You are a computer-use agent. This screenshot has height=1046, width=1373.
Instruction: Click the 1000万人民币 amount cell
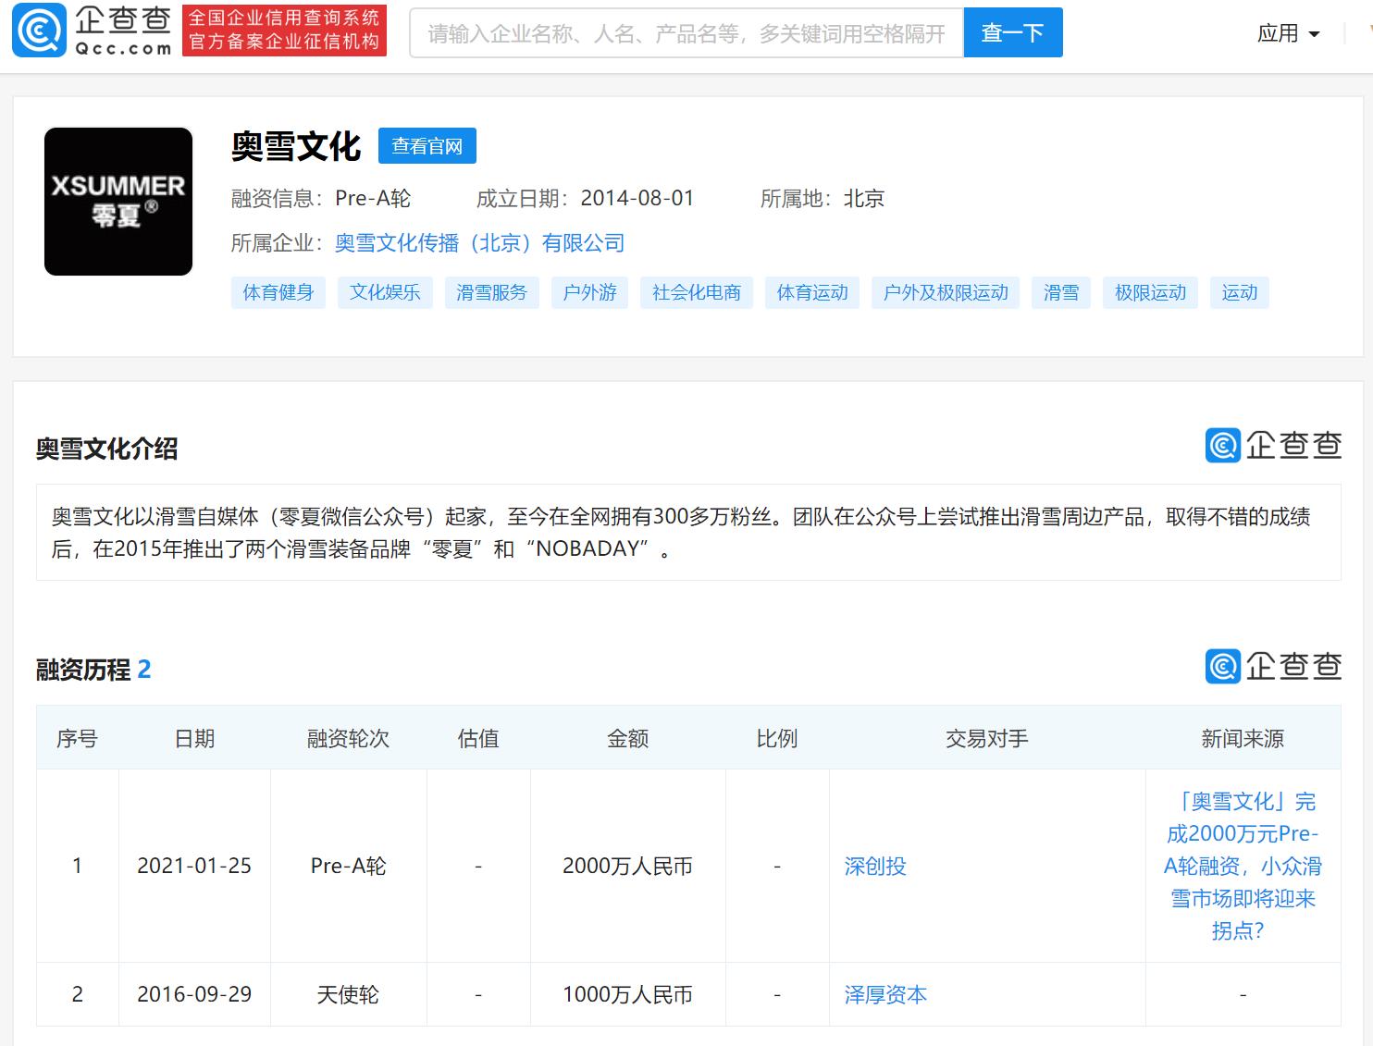point(627,995)
